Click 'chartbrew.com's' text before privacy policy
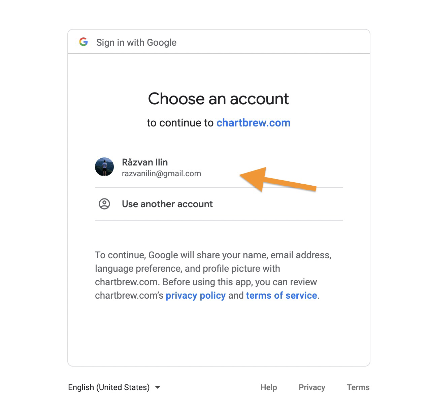This screenshot has height=415, width=429. pos(129,295)
